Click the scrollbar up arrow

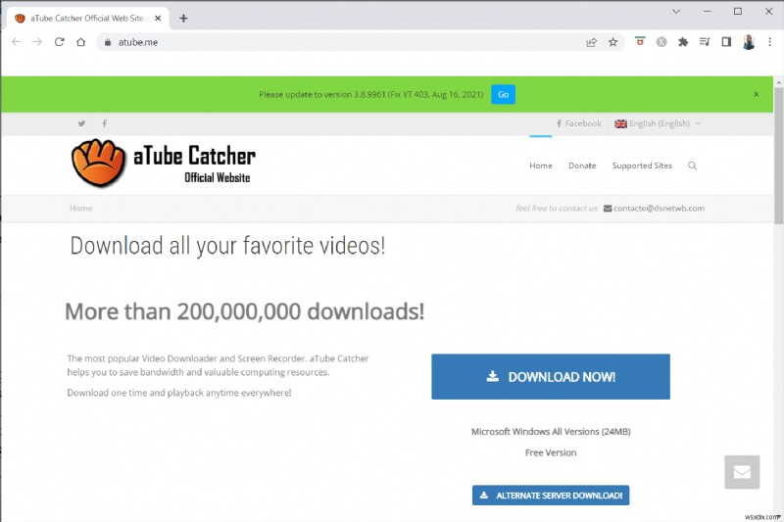[778, 81]
